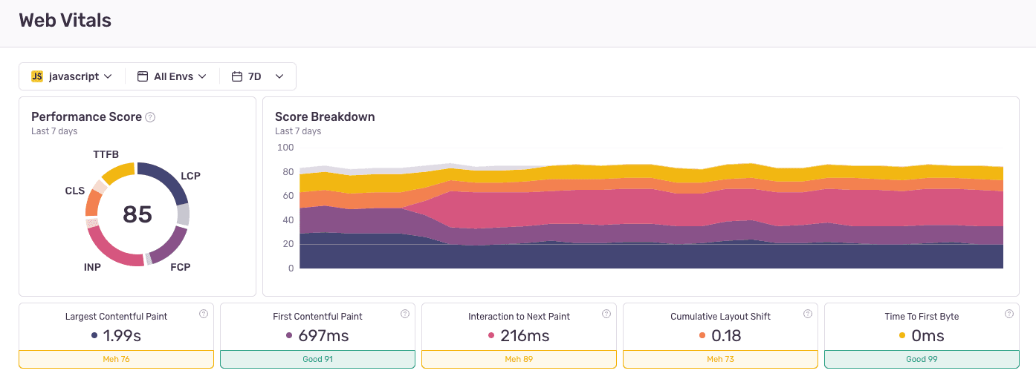Viewport: 1036px width, 379px height.
Task: Open the 7D date range dropdown
Action: [258, 76]
